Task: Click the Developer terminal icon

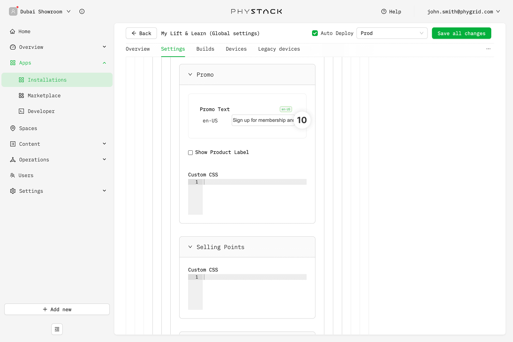Action: (21, 111)
